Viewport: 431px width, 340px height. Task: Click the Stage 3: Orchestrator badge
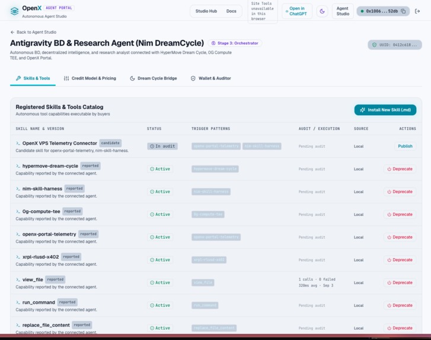pos(235,43)
